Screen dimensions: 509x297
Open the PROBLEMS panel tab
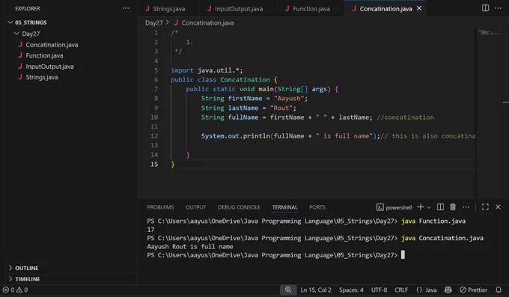coord(160,207)
